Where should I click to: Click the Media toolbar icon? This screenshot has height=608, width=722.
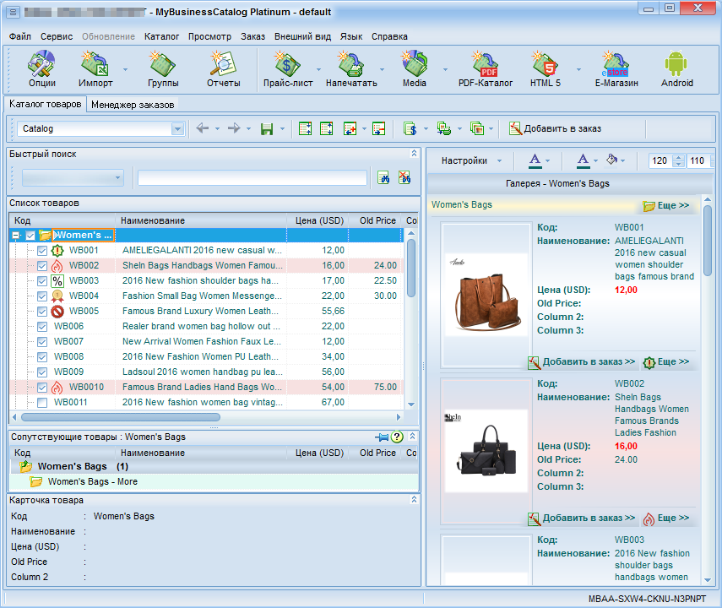[415, 69]
